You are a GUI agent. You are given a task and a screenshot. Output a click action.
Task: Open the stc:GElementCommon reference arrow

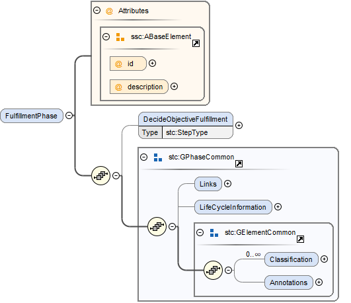[x=300, y=239]
